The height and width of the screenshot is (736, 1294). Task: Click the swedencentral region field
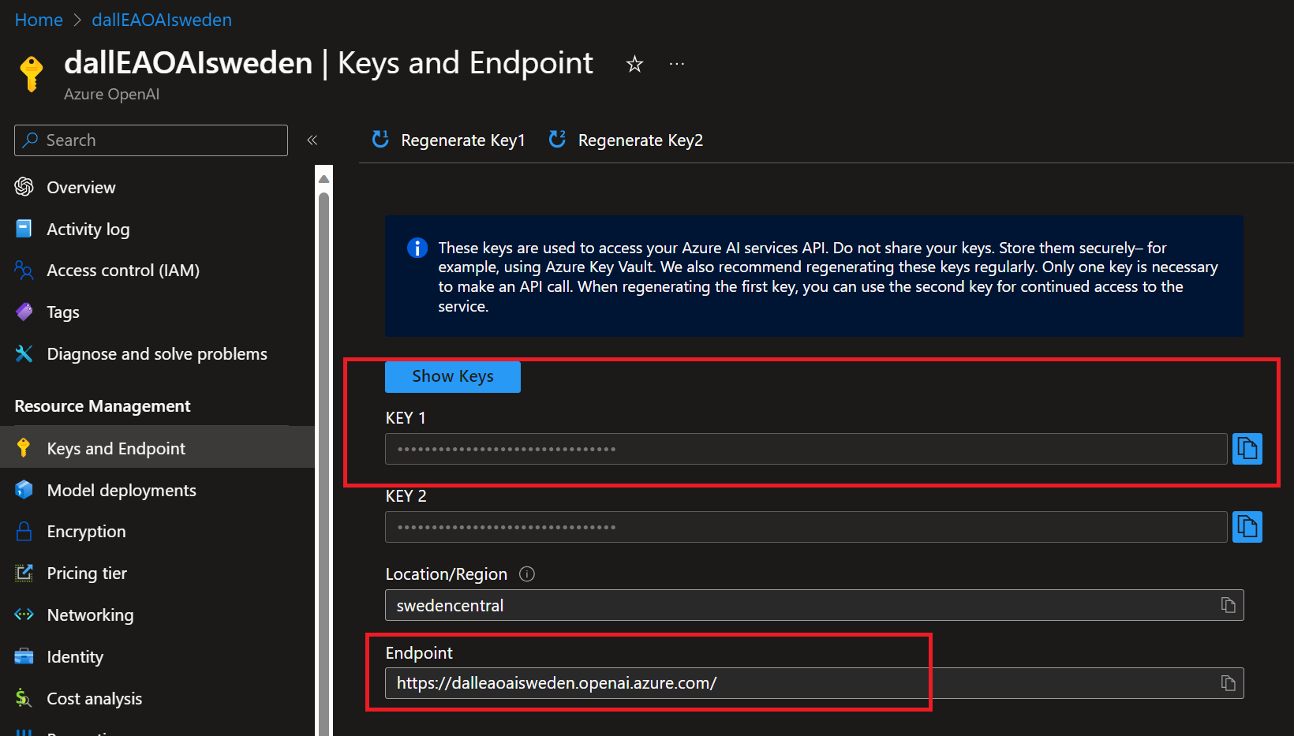(814, 605)
